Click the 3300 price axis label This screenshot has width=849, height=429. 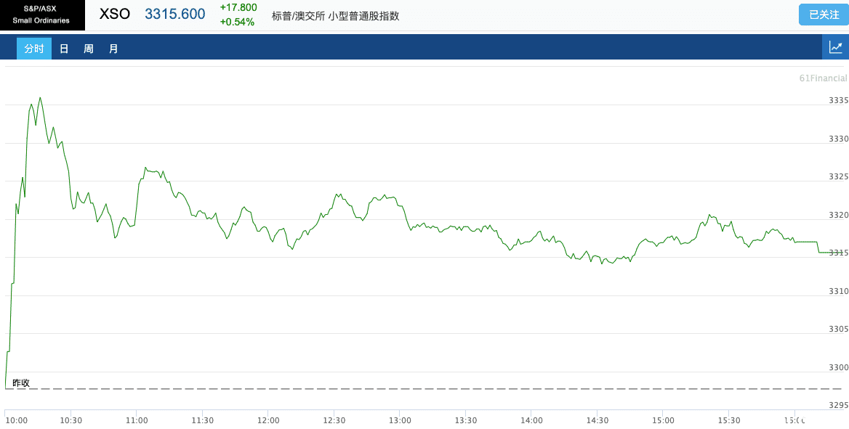[838, 368]
